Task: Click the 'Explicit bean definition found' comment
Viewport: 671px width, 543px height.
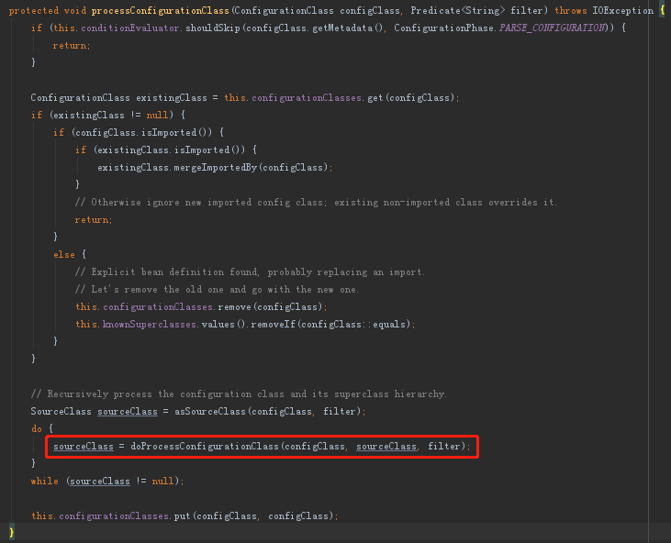Action: click(x=250, y=271)
